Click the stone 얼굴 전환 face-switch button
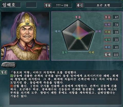This screenshot has width=123, height=107. pyautogui.click(x=9, y=65)
